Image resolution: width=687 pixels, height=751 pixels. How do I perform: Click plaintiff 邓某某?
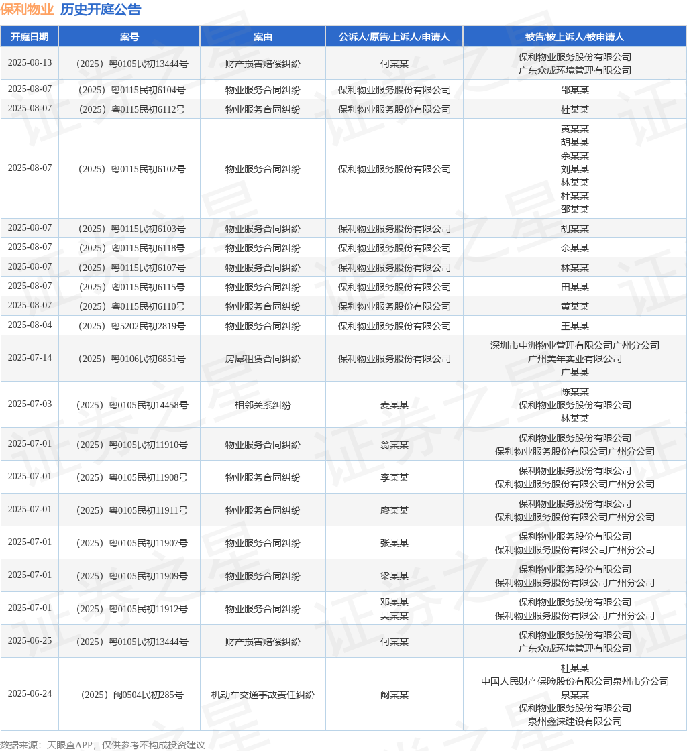coord(394,603)
